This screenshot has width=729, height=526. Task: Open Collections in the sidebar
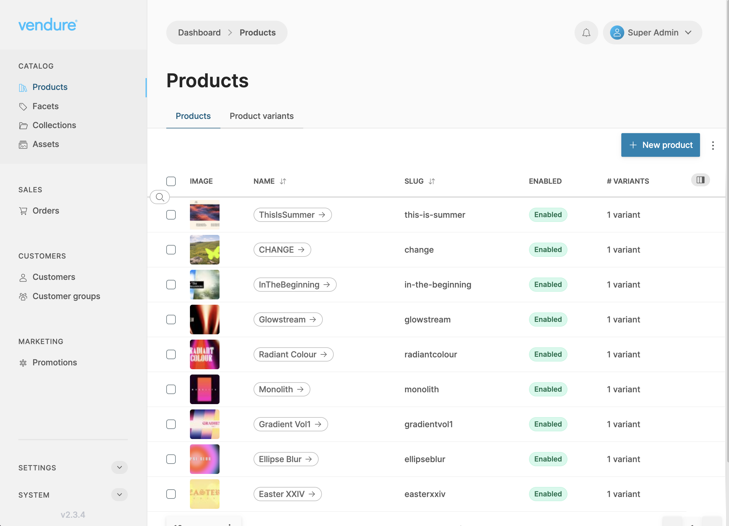pos(54,126)
